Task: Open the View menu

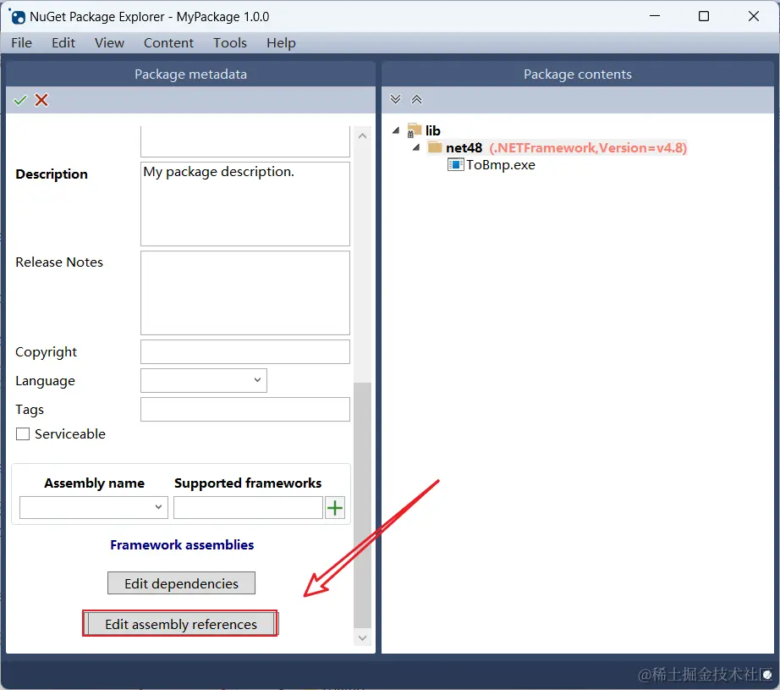Action: point(109,43)
